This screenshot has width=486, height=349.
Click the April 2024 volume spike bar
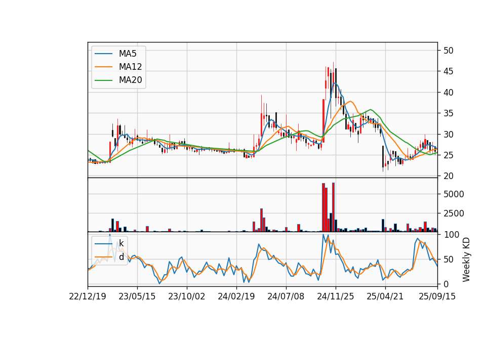pyautogui.click(x=261, y=220)
